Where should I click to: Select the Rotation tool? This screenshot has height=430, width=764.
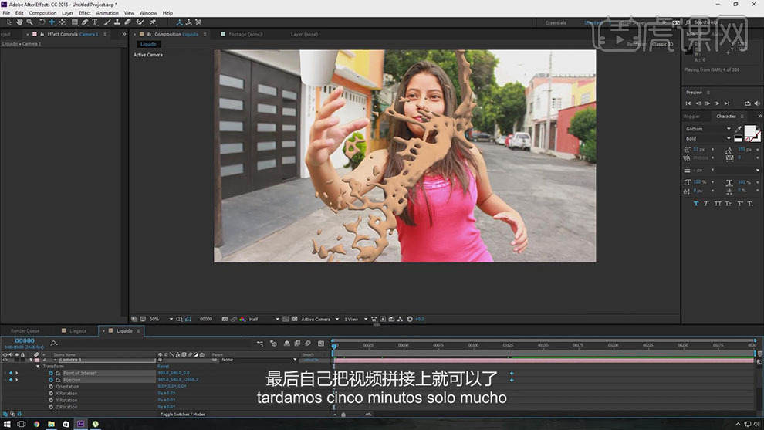[x=42, y=22]
